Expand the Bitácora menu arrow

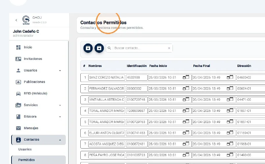(60, 117)
